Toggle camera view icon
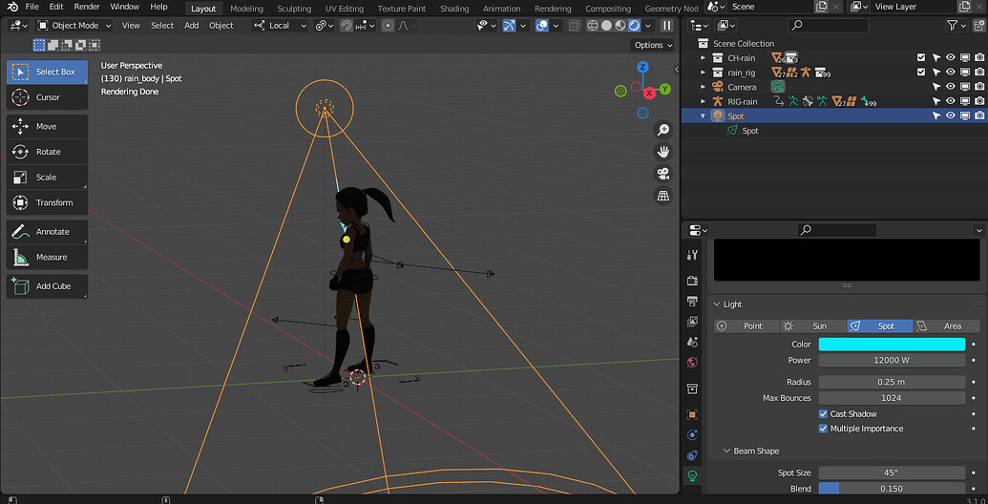The width and height of the screenshot is (988, 504). [x=662, y=174]
